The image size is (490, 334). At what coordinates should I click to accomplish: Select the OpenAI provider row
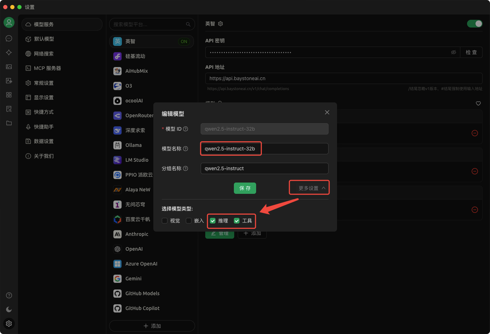[x=152, y=249]
